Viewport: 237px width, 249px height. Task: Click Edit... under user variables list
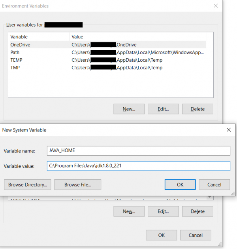(163, 109)
